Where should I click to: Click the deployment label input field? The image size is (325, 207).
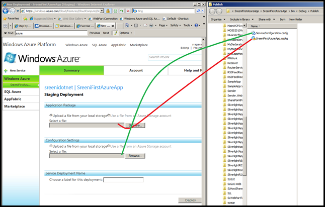tap(123, 180)
